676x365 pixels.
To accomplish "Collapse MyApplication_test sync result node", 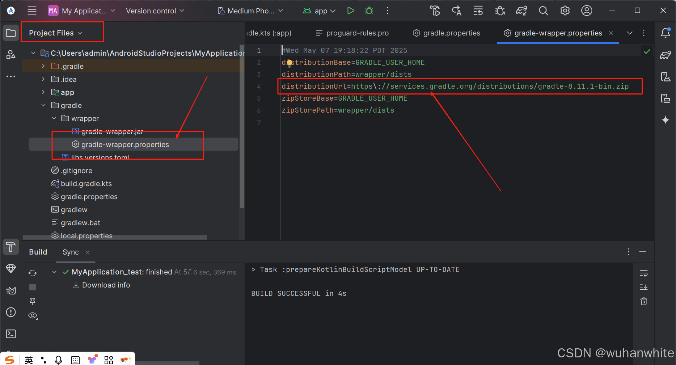I will point(54,272).
